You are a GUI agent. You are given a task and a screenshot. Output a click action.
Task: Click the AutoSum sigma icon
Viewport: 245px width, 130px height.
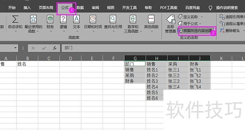15,19
